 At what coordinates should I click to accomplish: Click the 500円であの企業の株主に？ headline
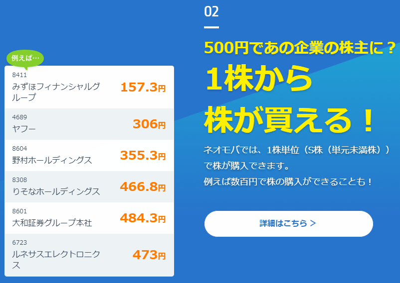click(300, 48)
